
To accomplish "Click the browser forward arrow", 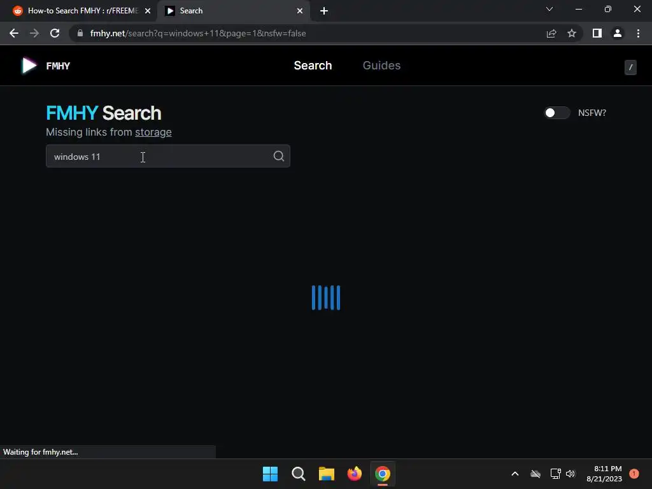I will pos(34,33).
